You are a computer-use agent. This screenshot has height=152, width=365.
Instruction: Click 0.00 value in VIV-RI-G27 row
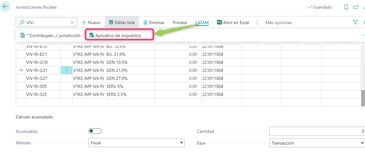pos(193,78)
